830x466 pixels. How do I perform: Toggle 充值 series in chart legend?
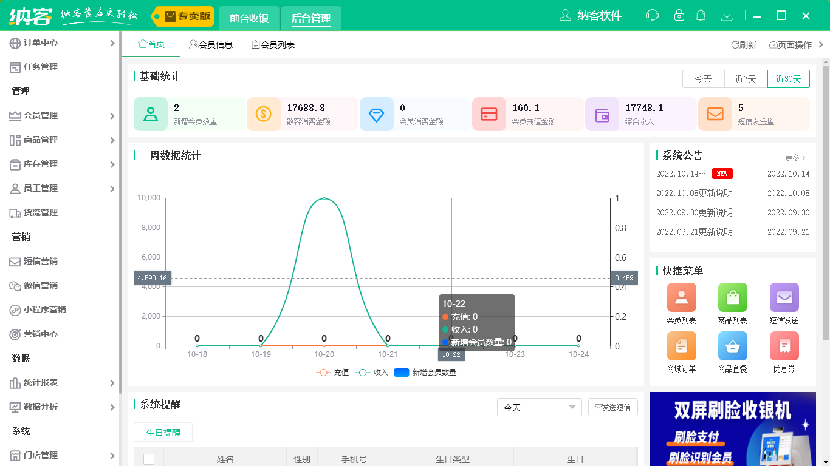pos(332,373)
